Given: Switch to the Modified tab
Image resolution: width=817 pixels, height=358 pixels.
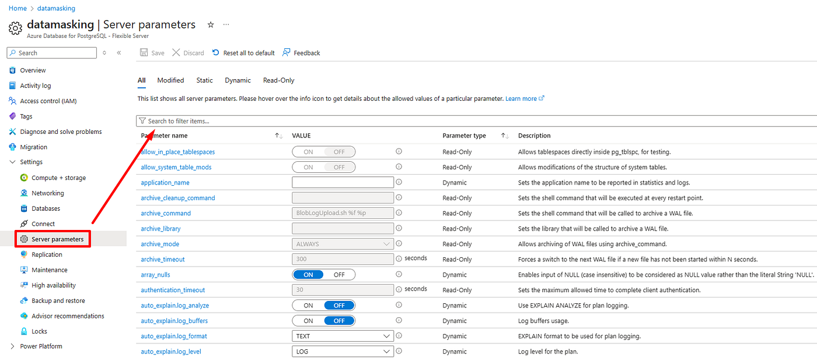Looking at the screenshot, I should pyautogui.click(x=170, y=80).
